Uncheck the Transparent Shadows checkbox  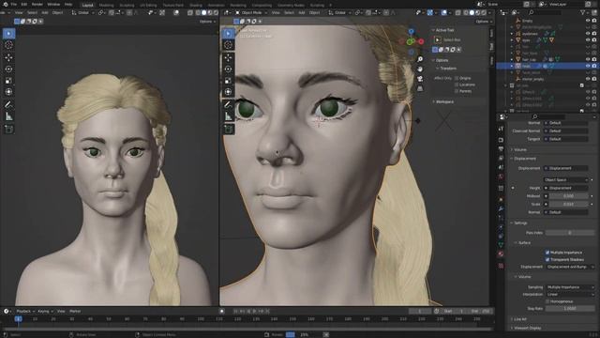point(547,259)
